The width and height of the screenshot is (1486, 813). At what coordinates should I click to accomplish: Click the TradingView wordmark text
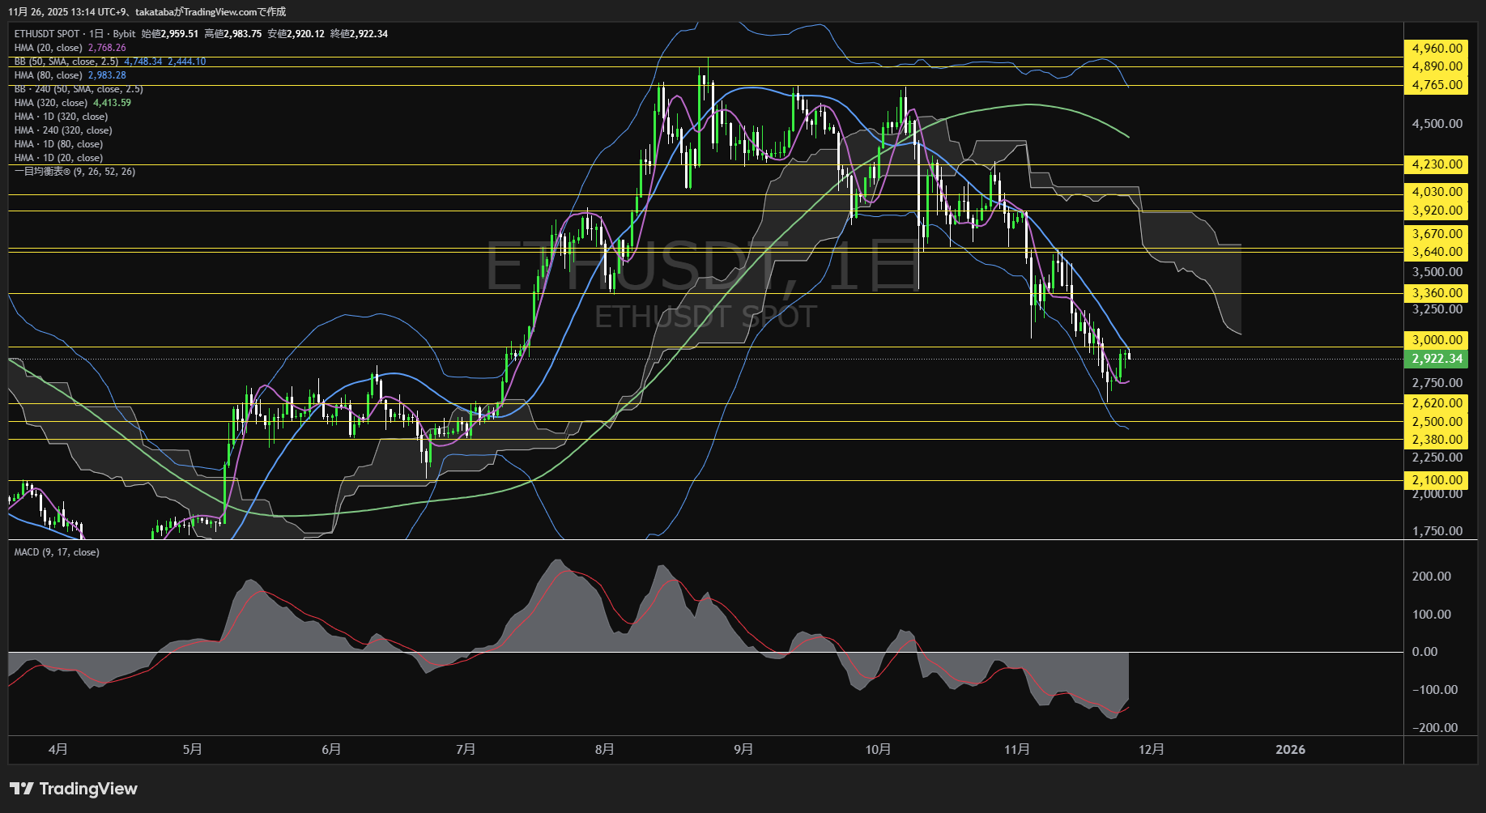tap(88, 789)
